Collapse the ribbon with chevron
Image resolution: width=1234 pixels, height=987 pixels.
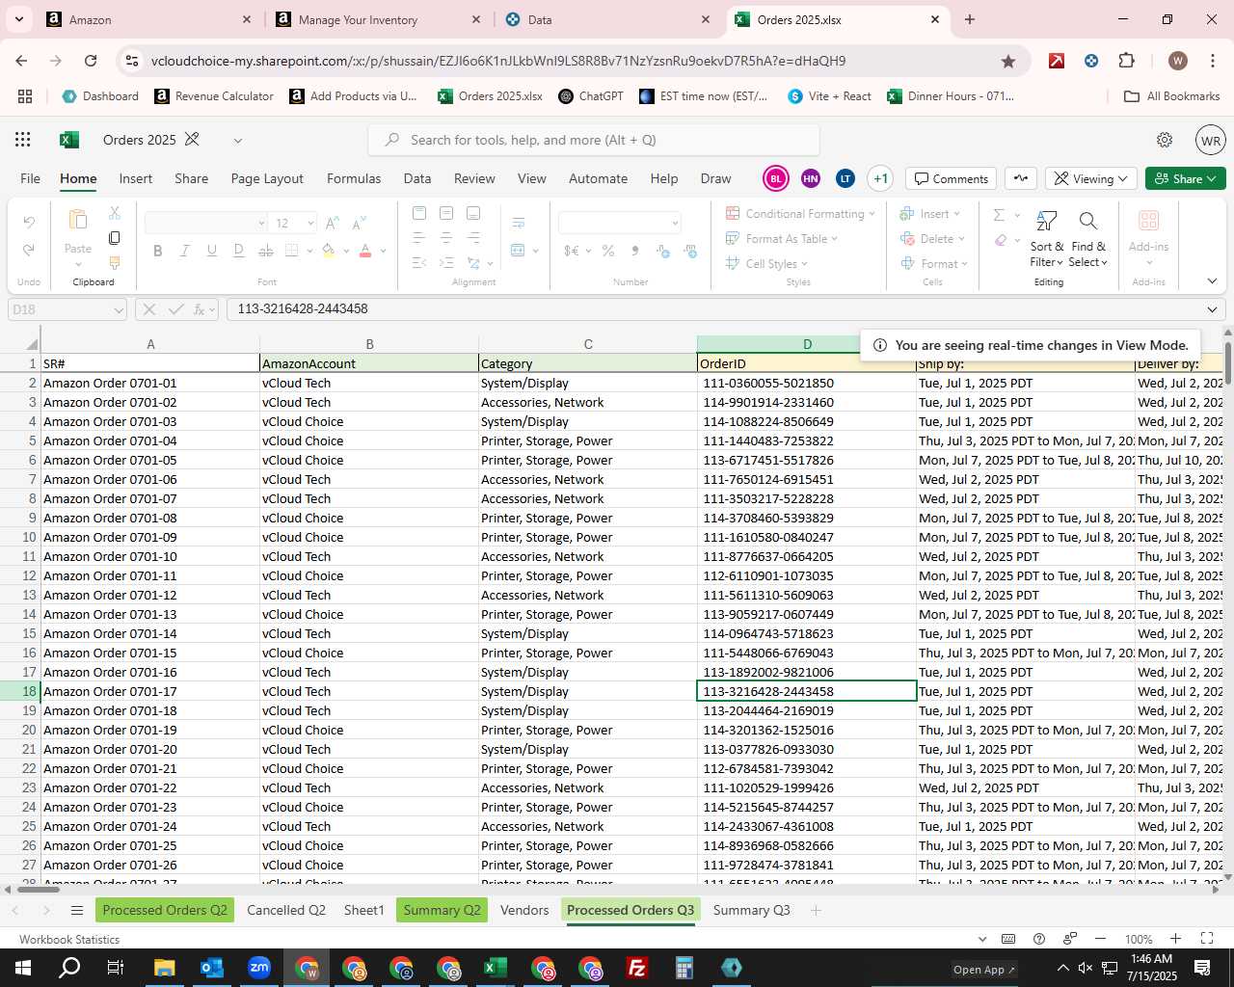click(1212, 281)
